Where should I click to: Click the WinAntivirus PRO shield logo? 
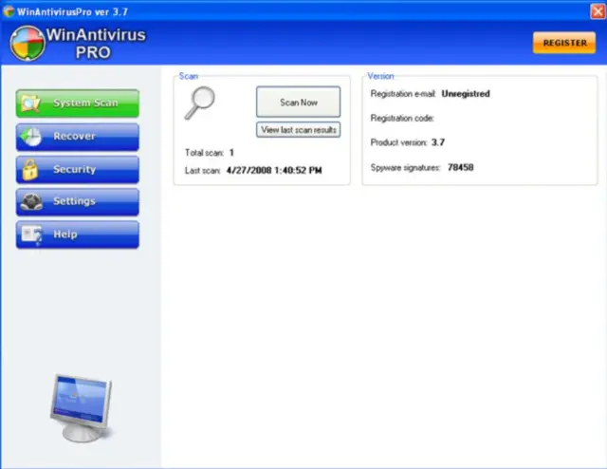pyautogui.click(x=28, y=43)
